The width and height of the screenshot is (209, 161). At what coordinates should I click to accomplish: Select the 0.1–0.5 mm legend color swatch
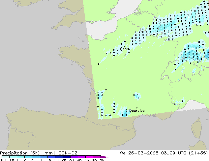pyautogui.click(x=6, y=157)
